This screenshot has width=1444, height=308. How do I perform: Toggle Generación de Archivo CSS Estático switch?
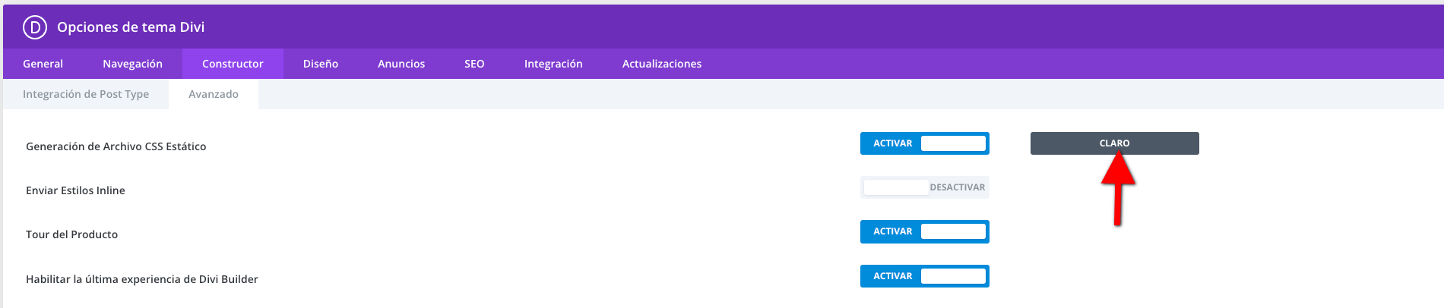click(925, 143)
